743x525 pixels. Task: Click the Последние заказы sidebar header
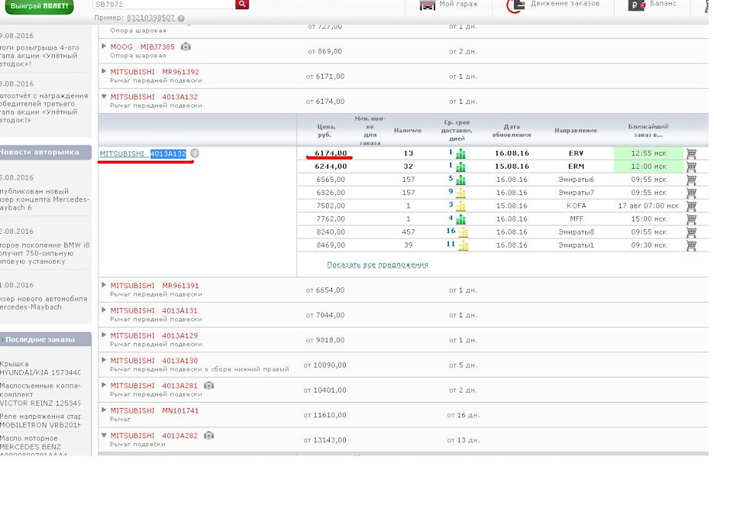(46, 340)
